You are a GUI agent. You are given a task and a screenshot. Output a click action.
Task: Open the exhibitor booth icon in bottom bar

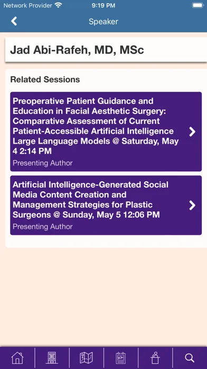(x=52, y=358)
